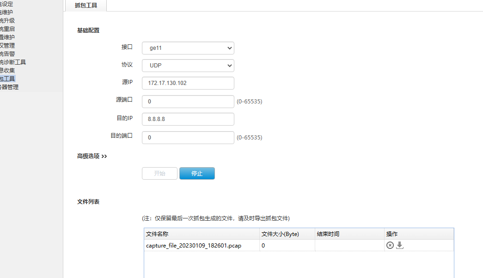Focus the 源端口 input field
The image size is (483, 278).
(188, 102)
